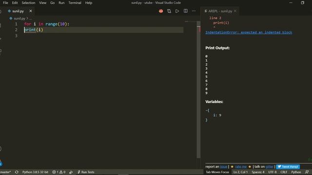Open Go menu
Image resolution: width=312 pixels, height=175 pixels.
point(52,3)
